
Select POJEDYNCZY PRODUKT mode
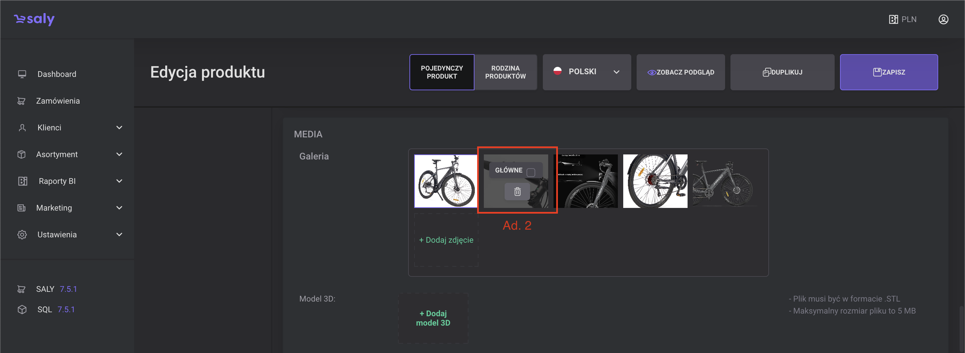pos(442,72)
